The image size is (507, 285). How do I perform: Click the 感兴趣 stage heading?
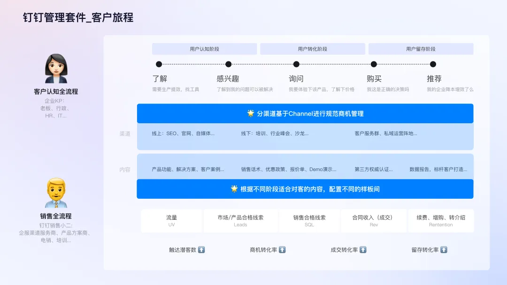(228, 79)
